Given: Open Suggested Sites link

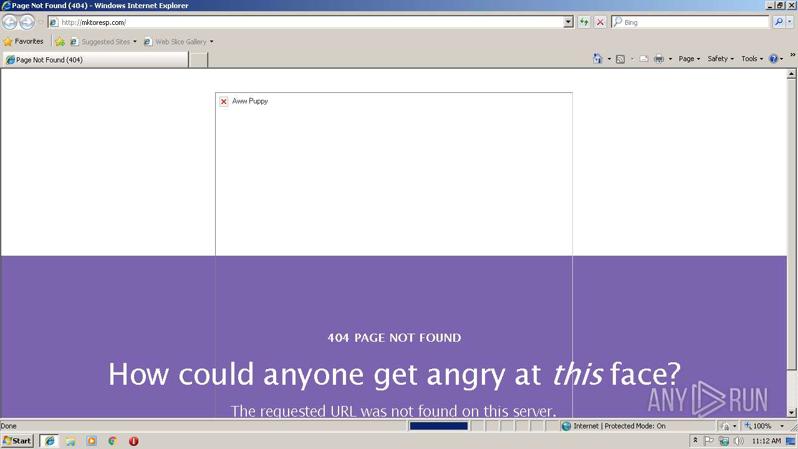Looking at the screenshot, I should point(103,42).
